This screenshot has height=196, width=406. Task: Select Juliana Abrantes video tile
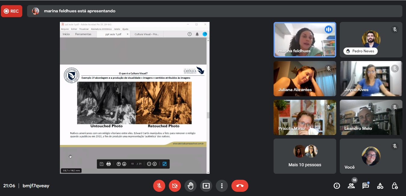click(305, 78)
